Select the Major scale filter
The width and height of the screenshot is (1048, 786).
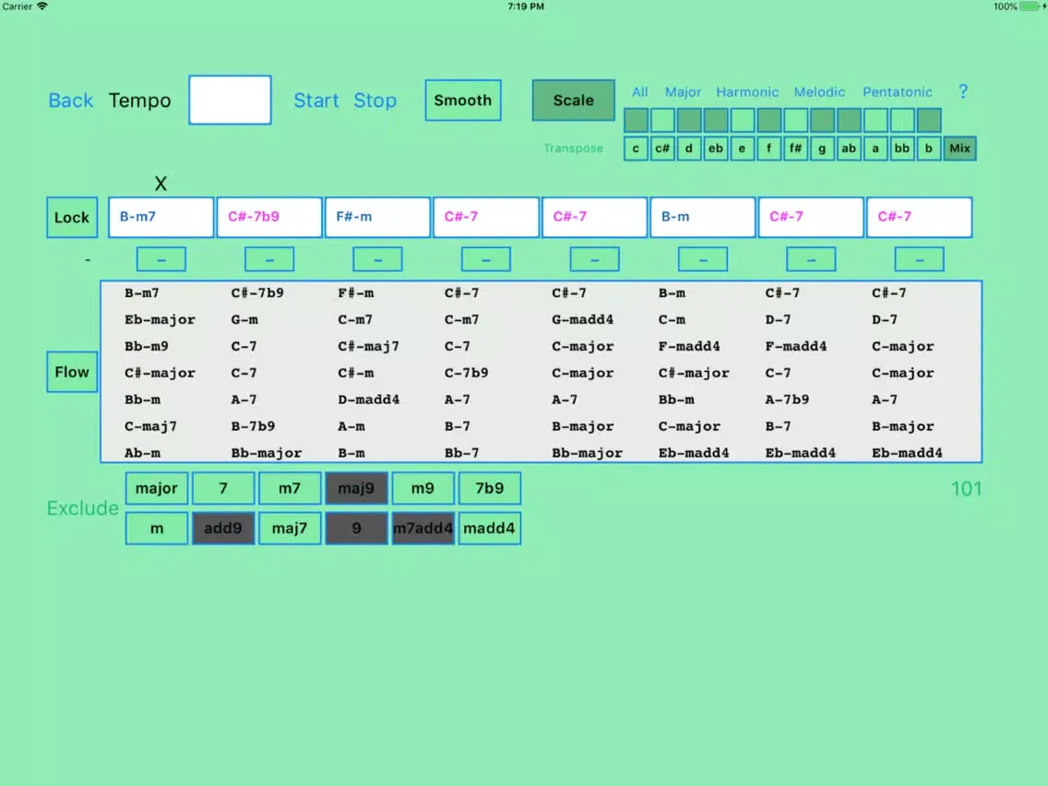(x=683, y=92)
